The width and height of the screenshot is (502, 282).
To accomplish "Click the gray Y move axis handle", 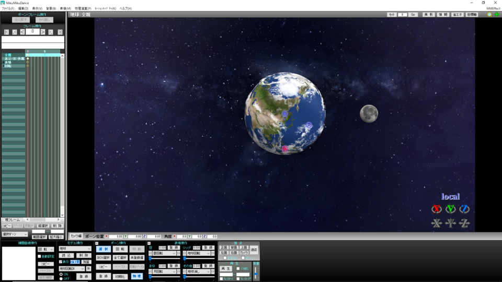I will (x=450, y=223).
